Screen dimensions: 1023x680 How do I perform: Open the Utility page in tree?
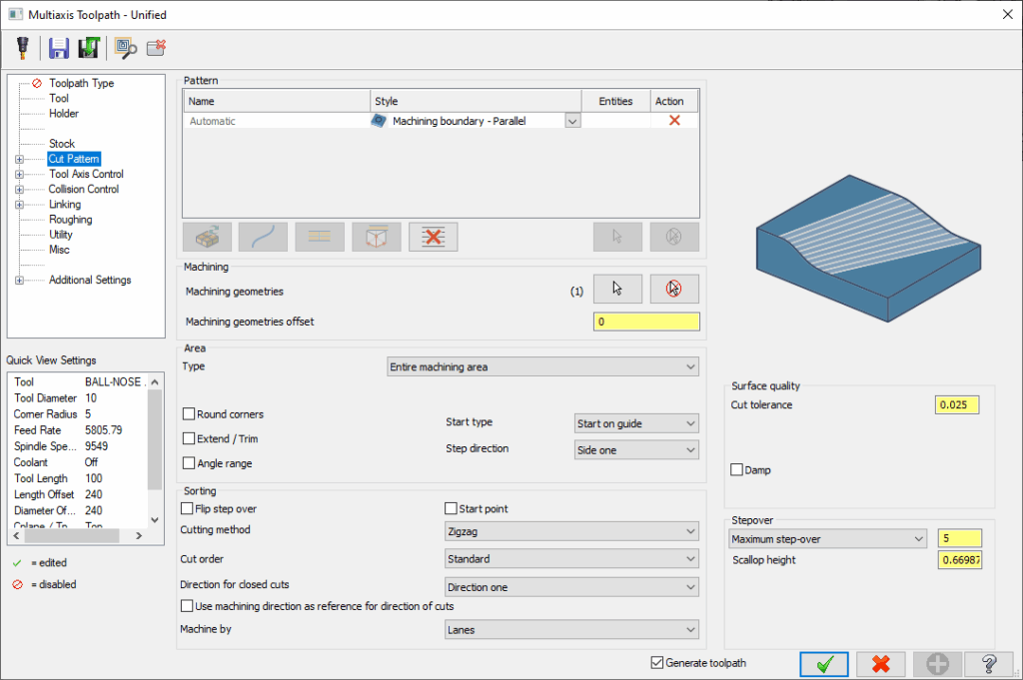coord(61,234)
